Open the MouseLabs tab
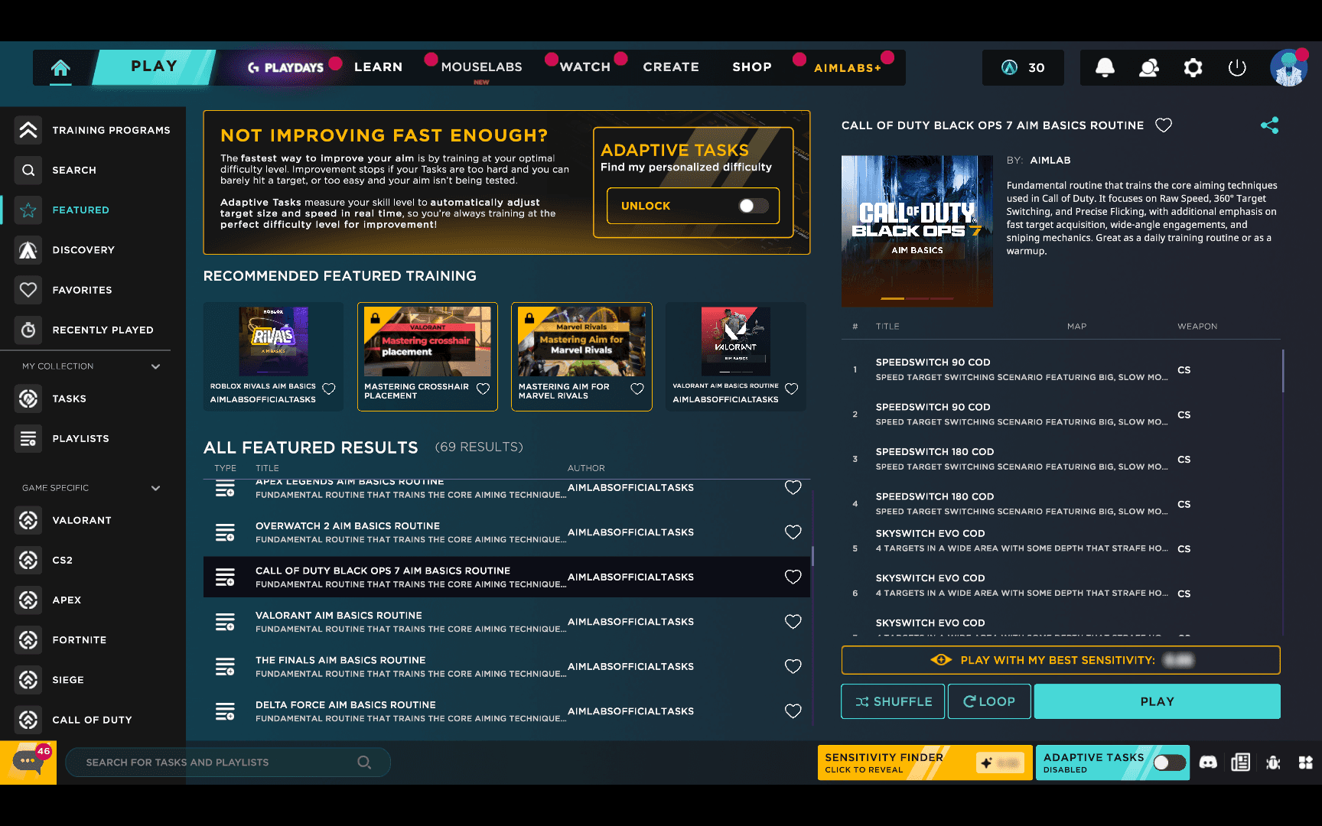This screenshot has width=1322, height=826. [x=481, y=67]
